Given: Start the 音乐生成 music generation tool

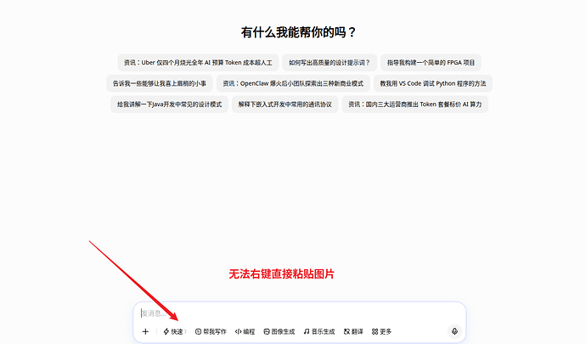Looking at the screenshot, I should tap(319, 331).
